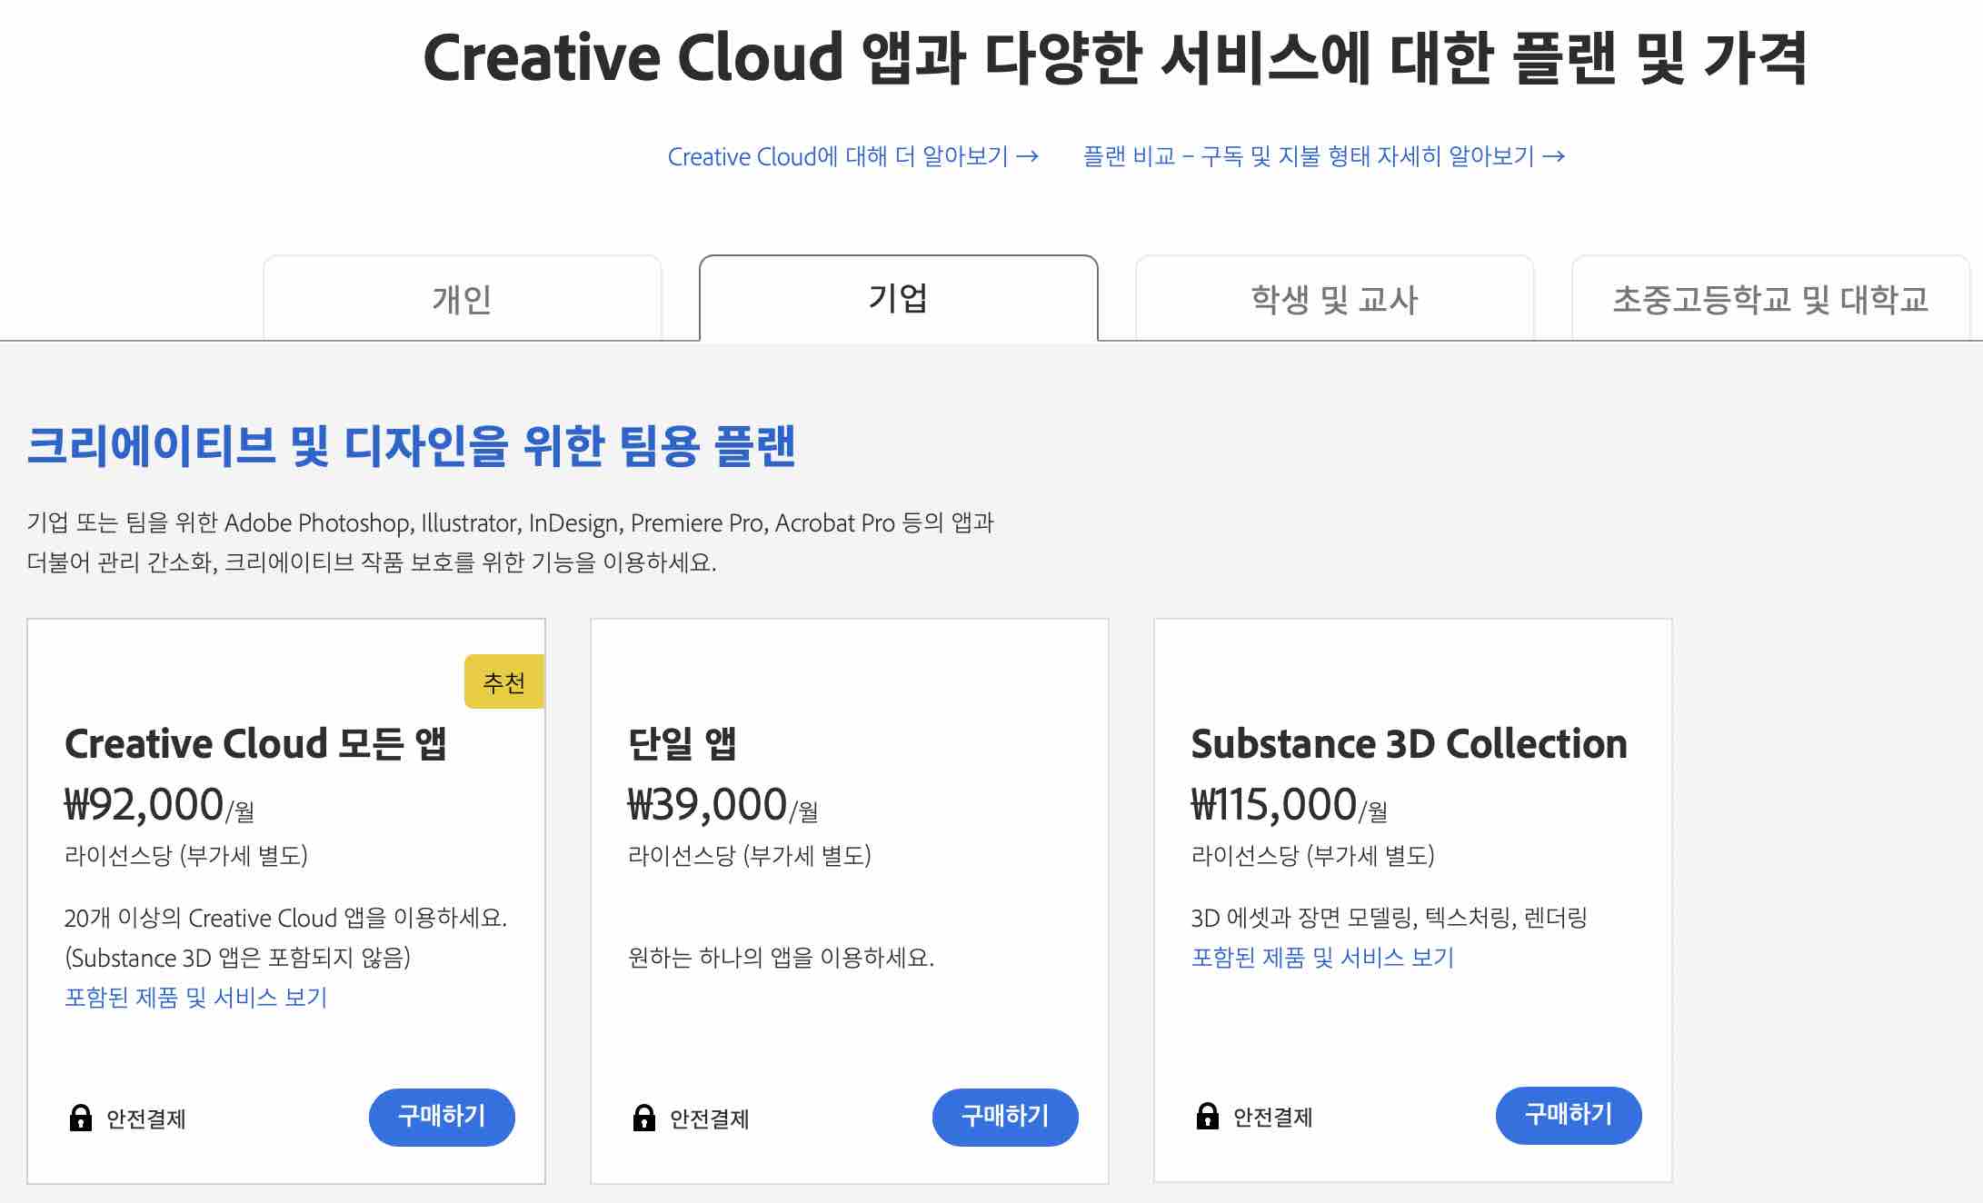Click the yellow 추천 badge
The image size is (1983, 1203).
click(x=503, y=681)
